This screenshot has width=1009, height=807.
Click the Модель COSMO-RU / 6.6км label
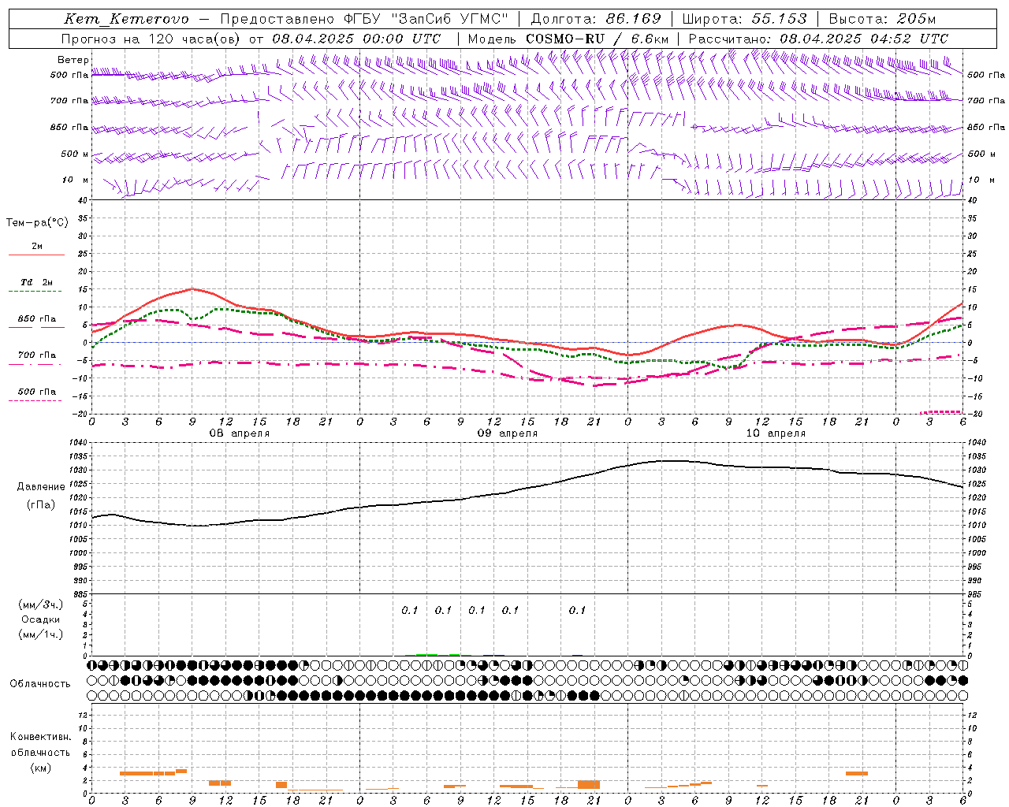pos(568,39)
